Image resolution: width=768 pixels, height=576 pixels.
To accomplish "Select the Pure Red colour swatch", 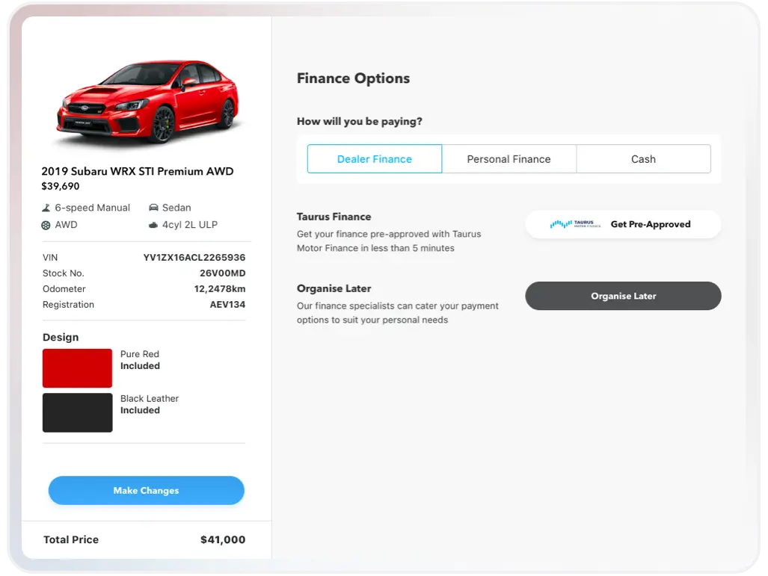I will coord(77,368).
